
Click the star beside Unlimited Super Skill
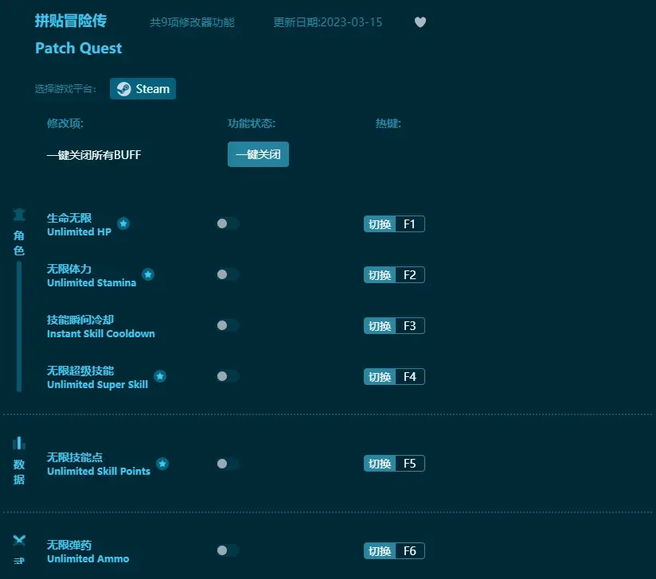(159, 376)
